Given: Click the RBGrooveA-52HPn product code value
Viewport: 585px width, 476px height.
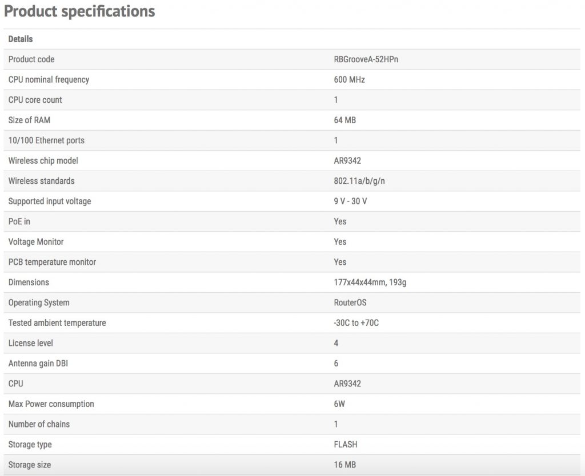Looking at the screenshot, I should point(366,59).
